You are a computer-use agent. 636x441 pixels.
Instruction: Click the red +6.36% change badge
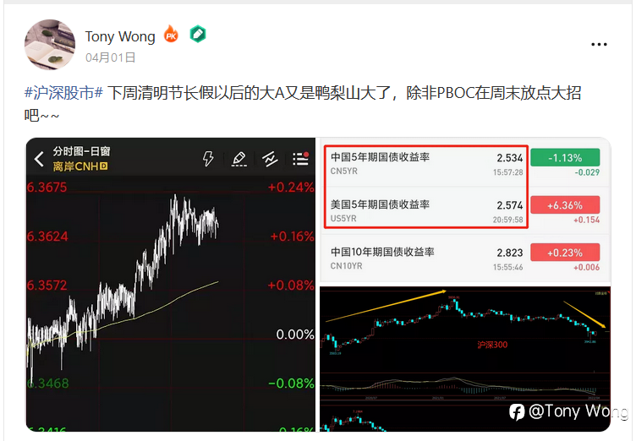coord(565,205)
